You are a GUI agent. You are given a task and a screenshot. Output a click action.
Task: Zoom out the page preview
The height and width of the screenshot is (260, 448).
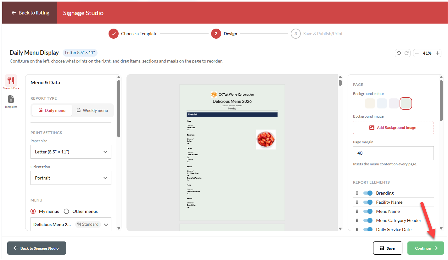pyautogui.click(x=417, y=53)
